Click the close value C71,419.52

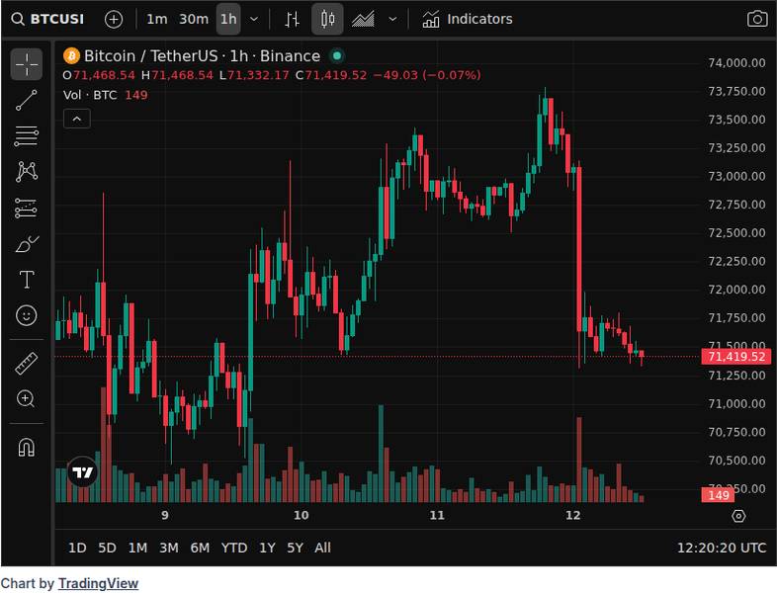(x=331, y=75)
